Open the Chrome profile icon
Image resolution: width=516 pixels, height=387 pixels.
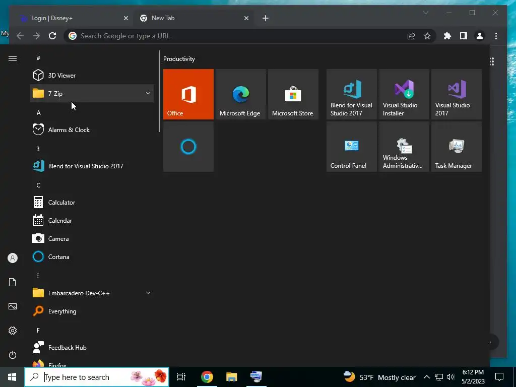point(480,36)
